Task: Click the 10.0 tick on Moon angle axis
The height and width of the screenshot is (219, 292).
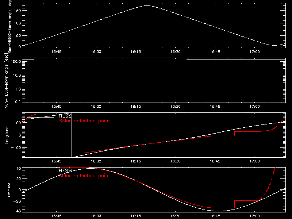Action: [17, 75]
